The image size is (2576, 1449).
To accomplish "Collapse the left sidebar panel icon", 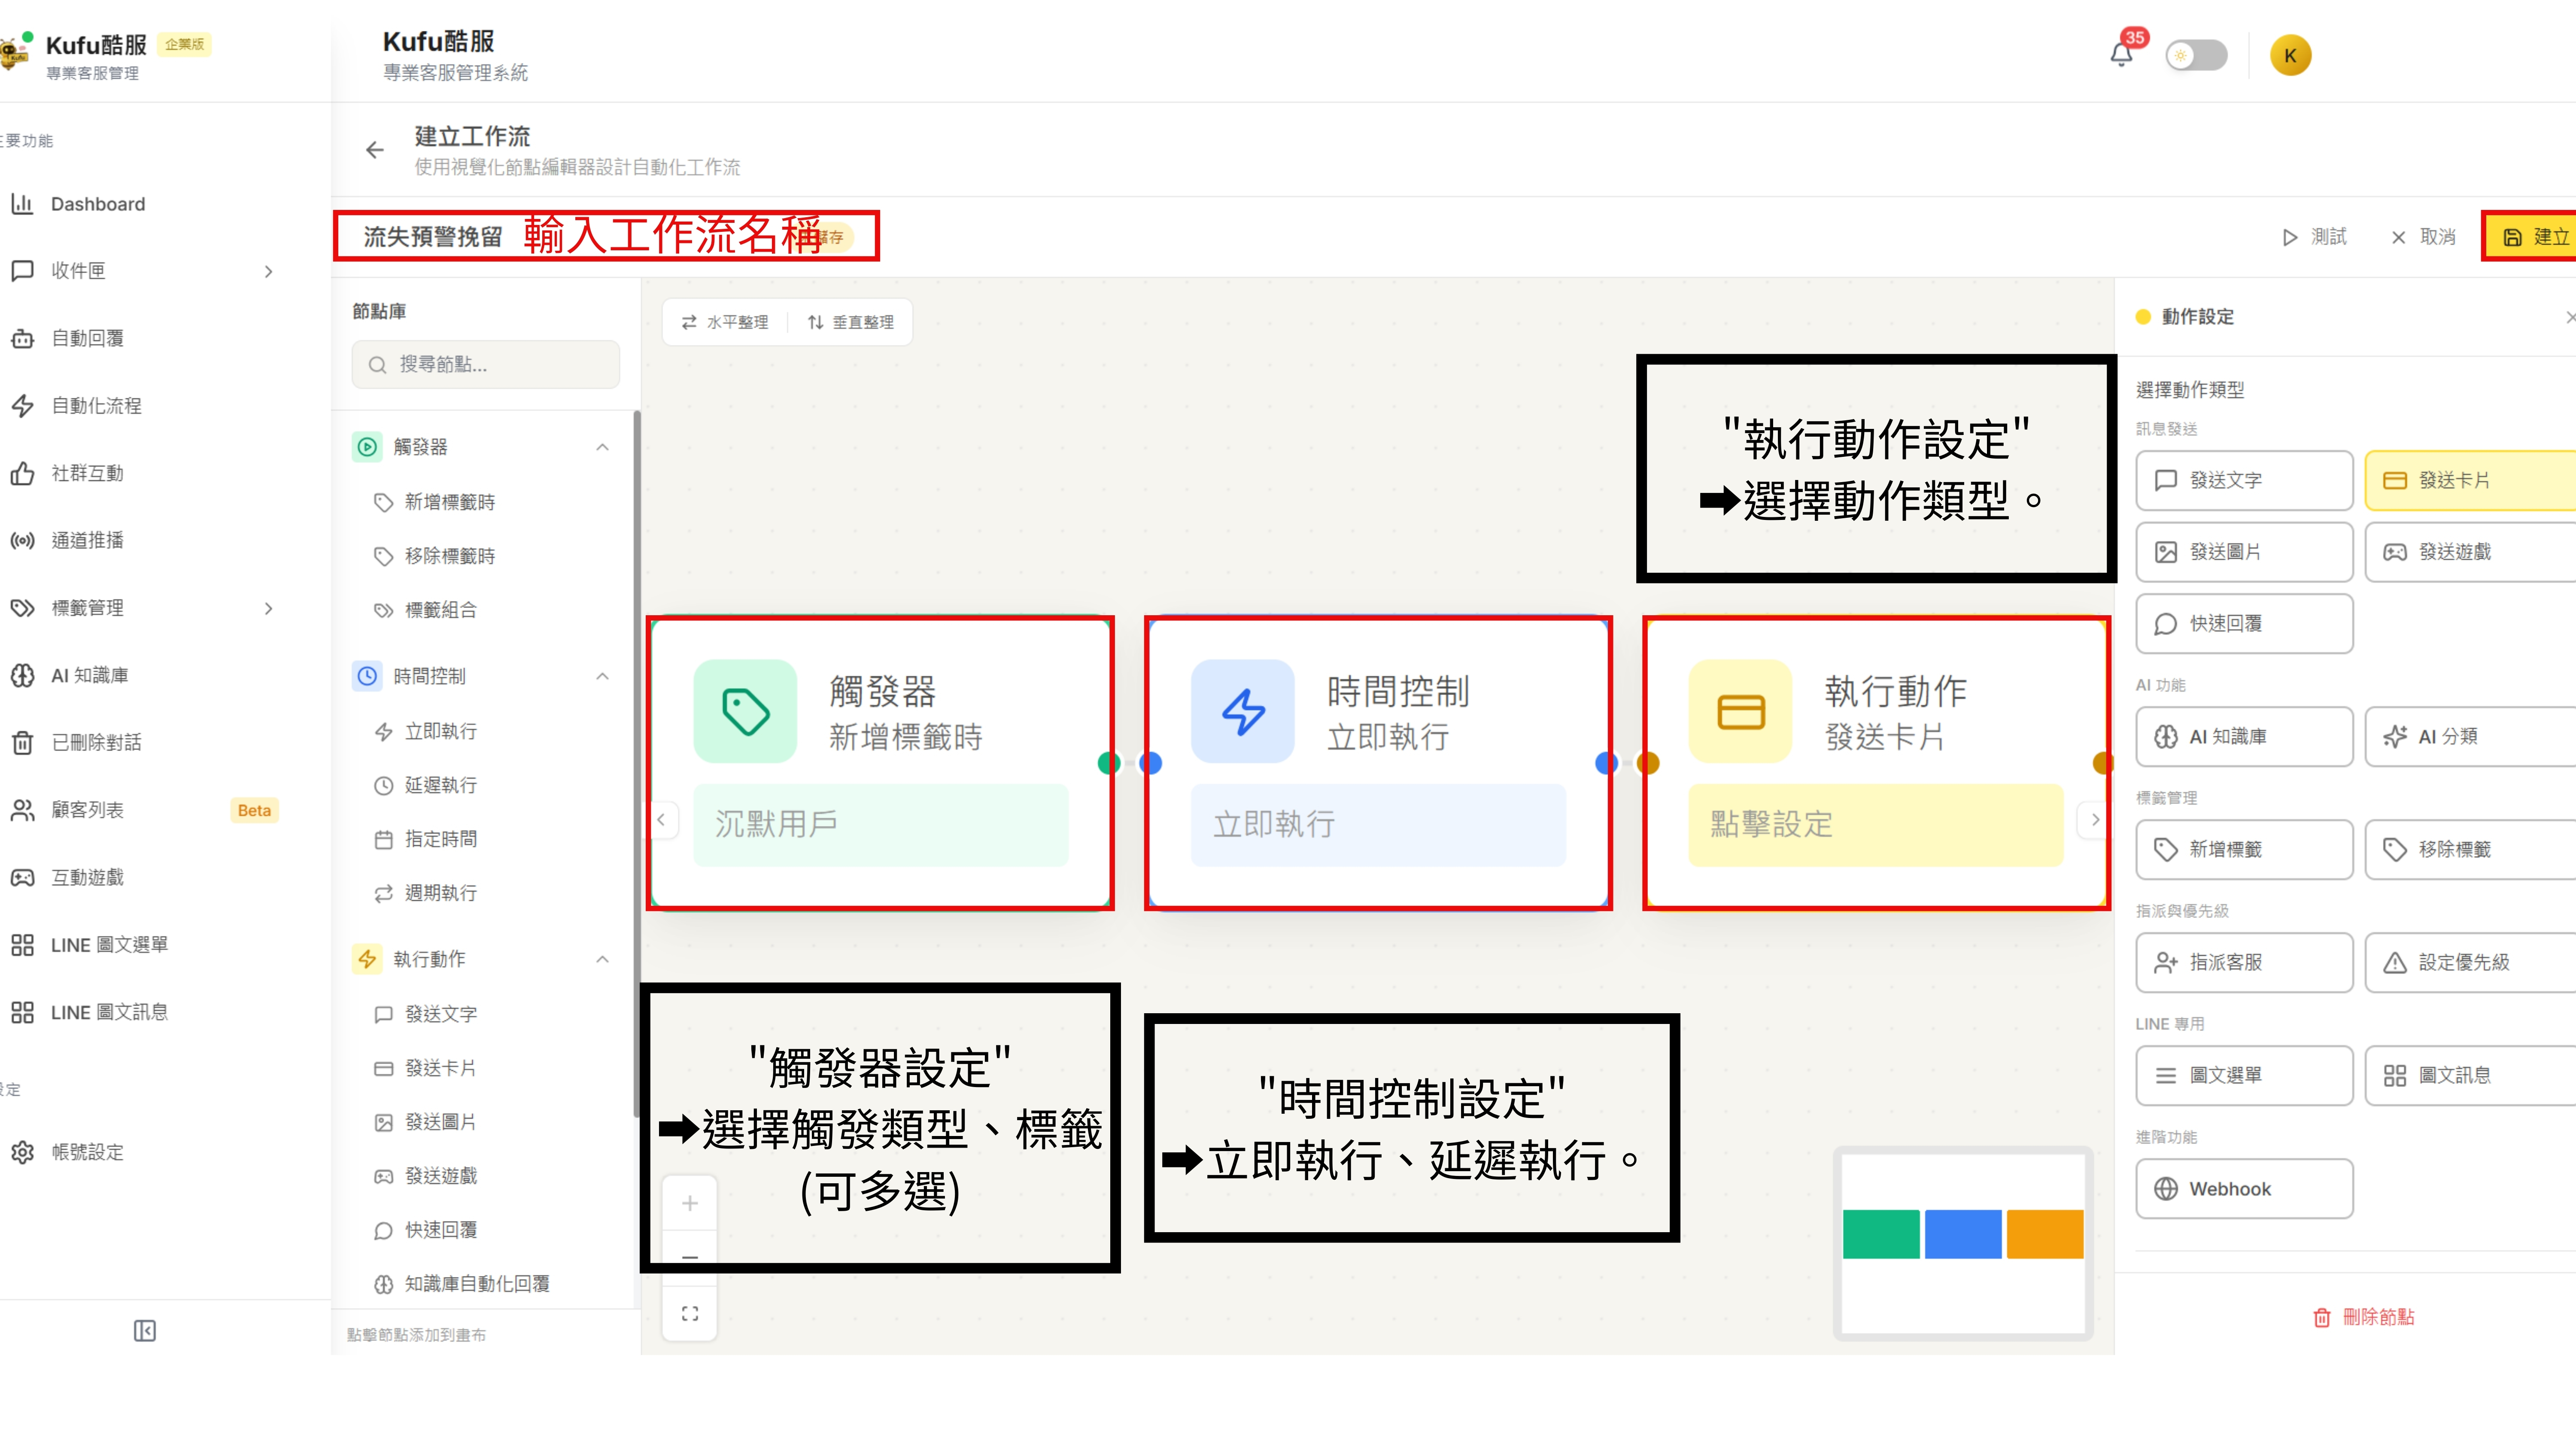I will 145,1330.
